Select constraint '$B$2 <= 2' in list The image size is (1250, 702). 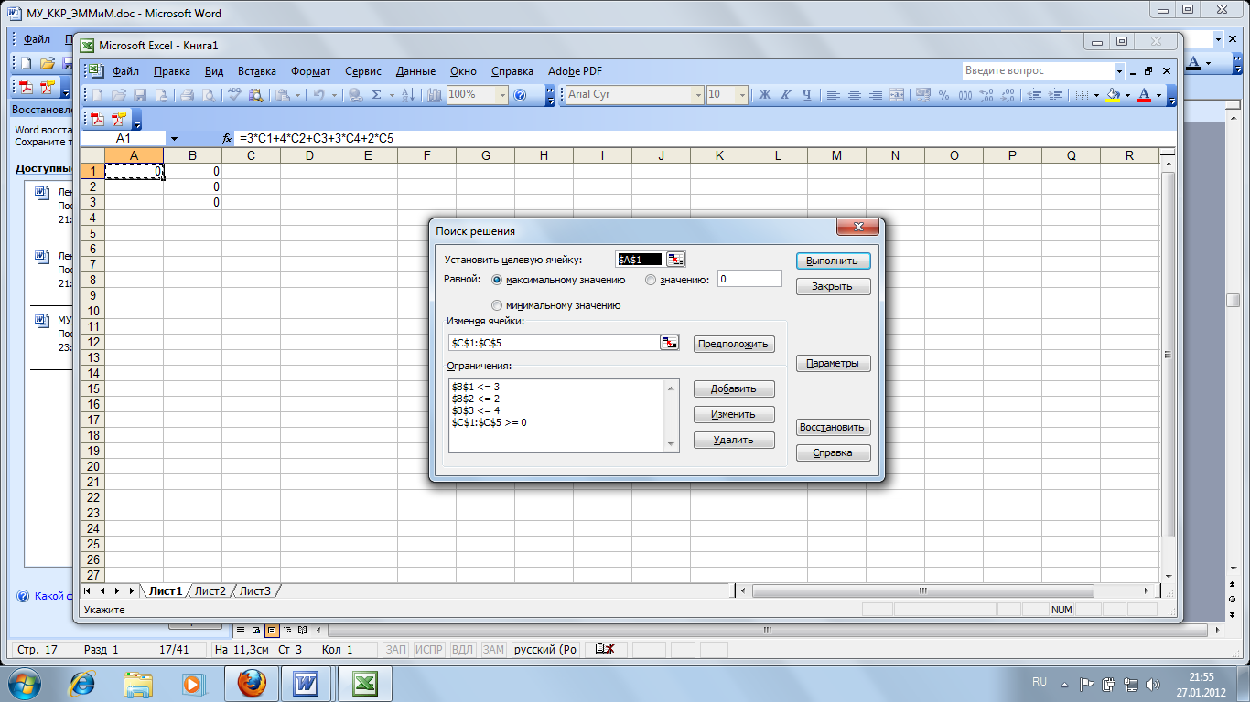tap(475, 399)
